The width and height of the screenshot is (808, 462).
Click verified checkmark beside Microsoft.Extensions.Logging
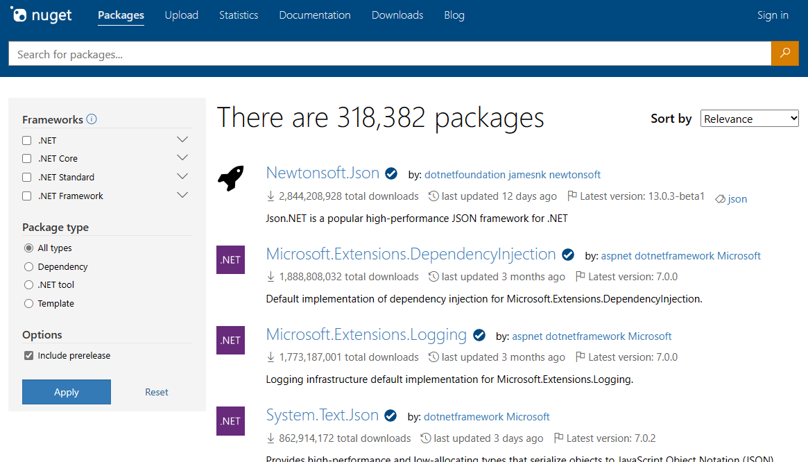(x=479, y=335)
